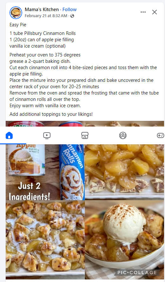The height and width of the screenshot is (282, 165).
Task: Open the Groups icon in navigation bar
Action: click(x=123, y=135)
